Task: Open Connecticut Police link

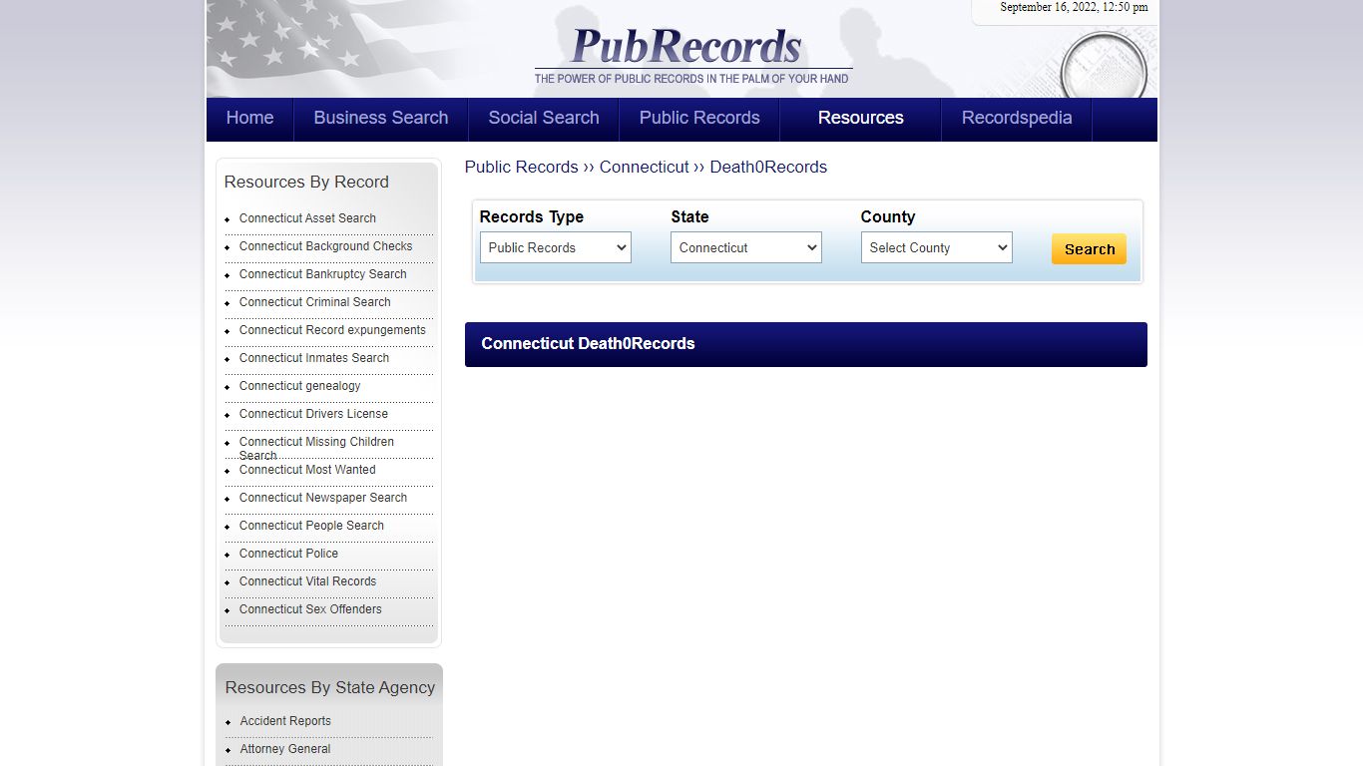Action: pyautogui.click(x=288, y=554)
